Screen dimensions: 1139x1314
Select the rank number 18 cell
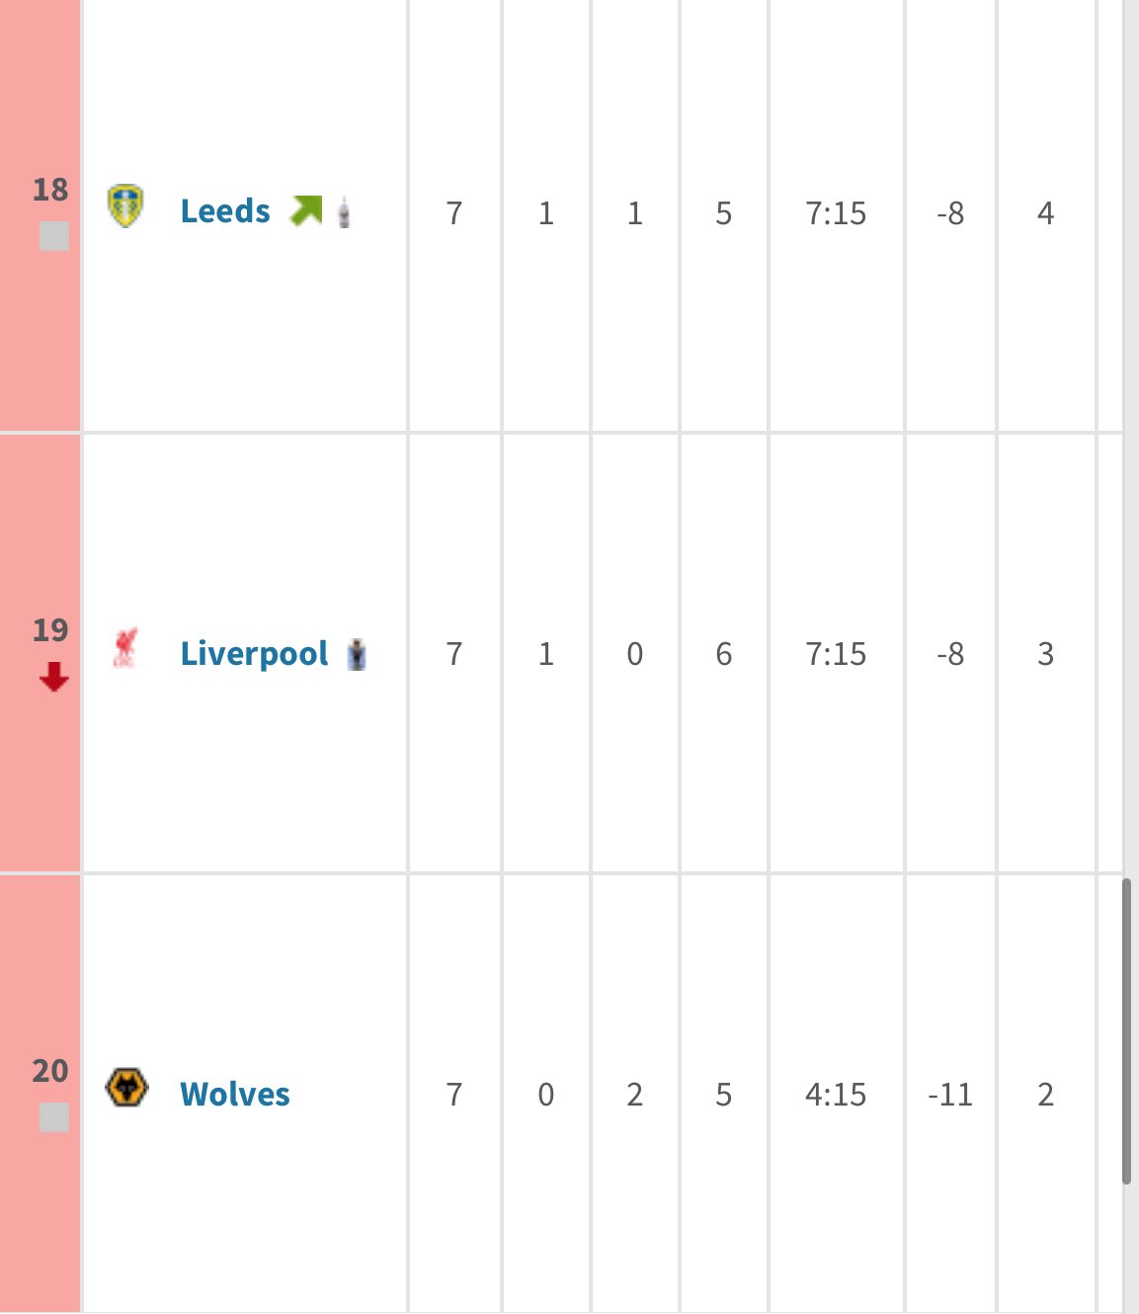[51, 190]
